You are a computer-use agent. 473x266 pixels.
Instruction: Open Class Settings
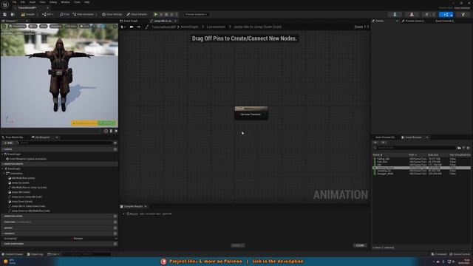[x=112, y=14]
